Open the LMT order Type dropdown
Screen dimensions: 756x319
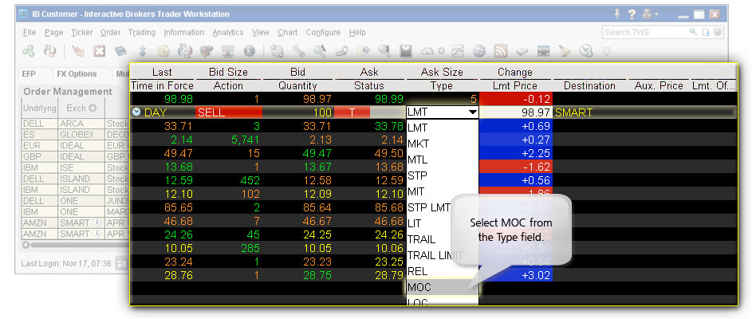[x=472, y=112]
